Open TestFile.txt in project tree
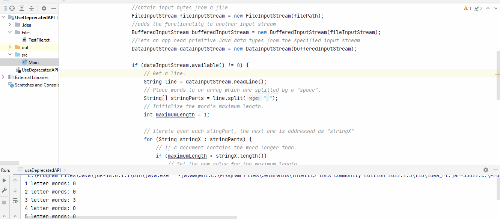This screenshot has width=500, height=219. (x=39, y=40)
